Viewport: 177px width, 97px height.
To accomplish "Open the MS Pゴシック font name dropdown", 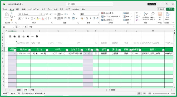I will (39, 14).
